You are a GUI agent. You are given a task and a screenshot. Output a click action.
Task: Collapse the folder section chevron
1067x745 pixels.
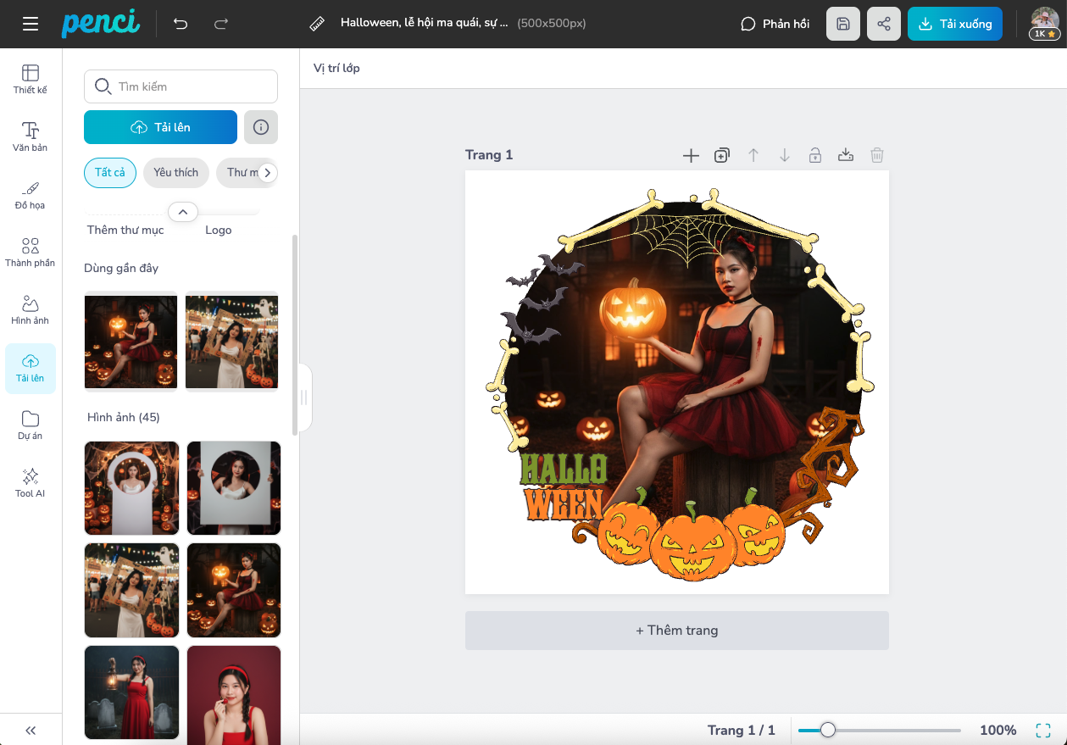click(x=183, y=212)
